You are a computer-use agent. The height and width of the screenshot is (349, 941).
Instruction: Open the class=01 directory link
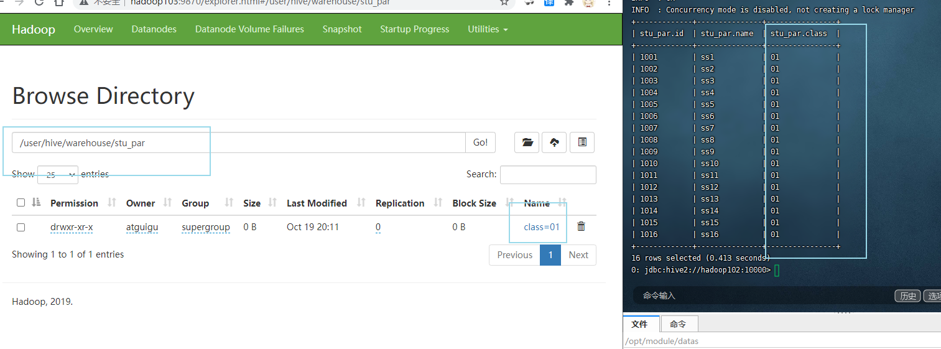542,227
